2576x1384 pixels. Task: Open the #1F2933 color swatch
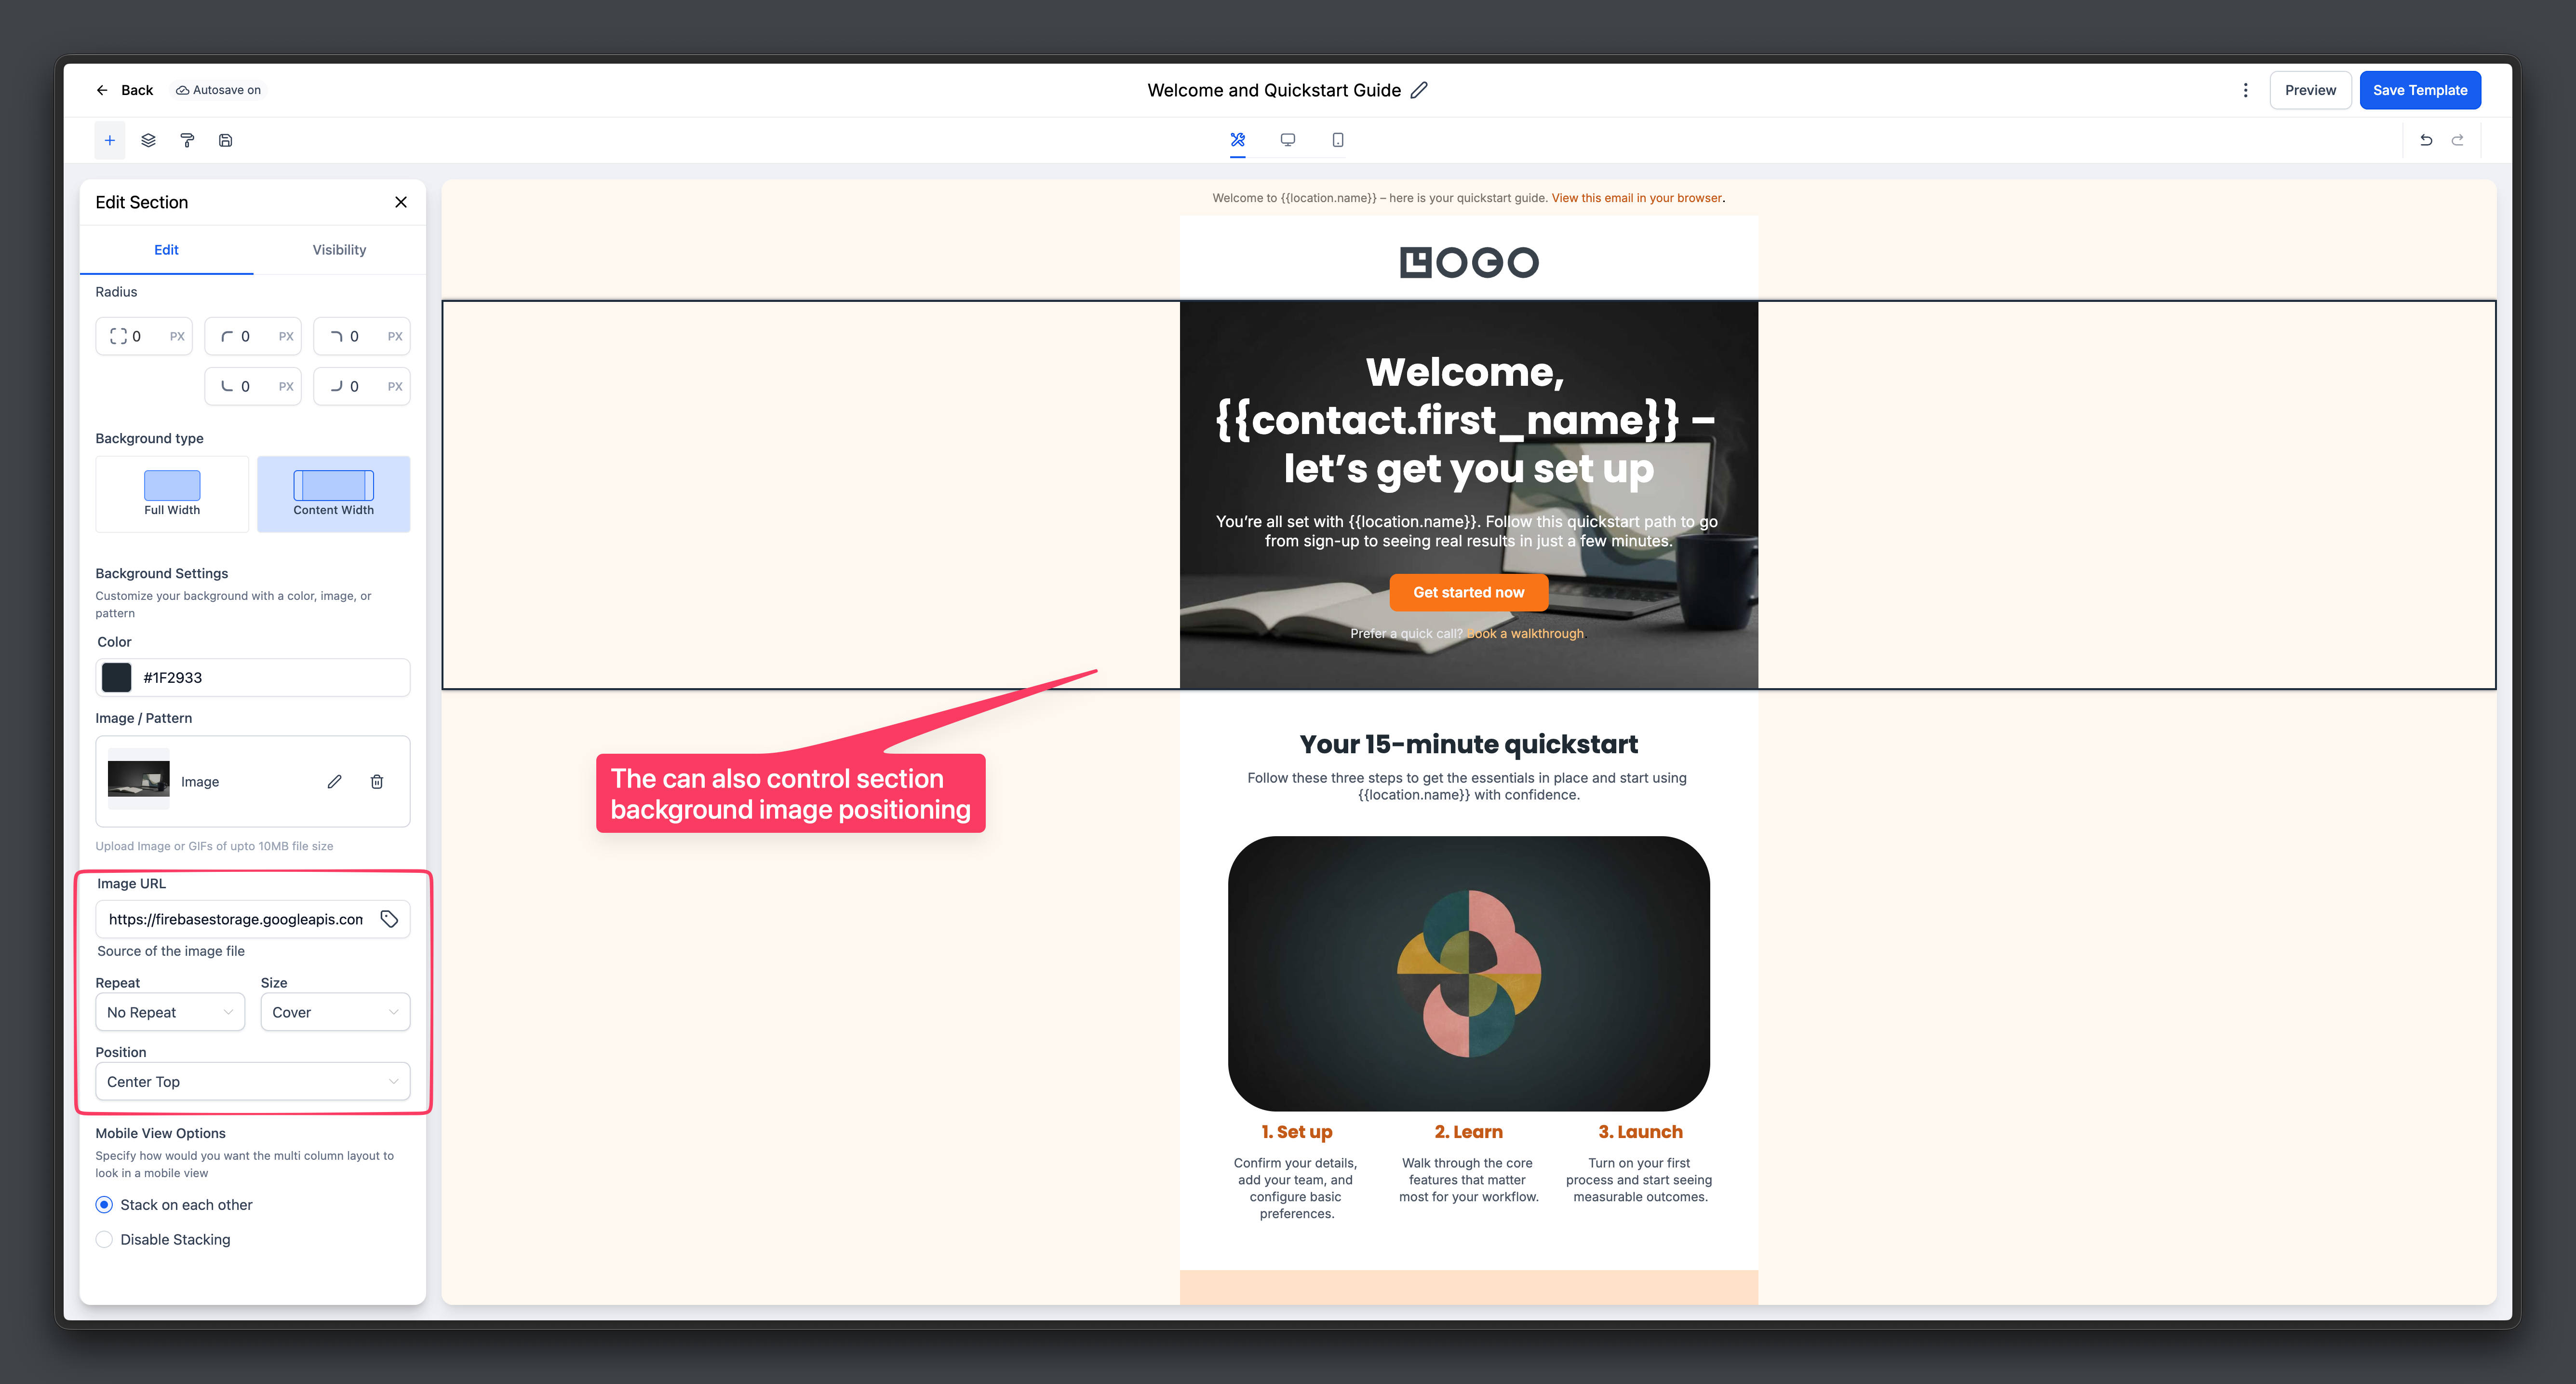117,678
